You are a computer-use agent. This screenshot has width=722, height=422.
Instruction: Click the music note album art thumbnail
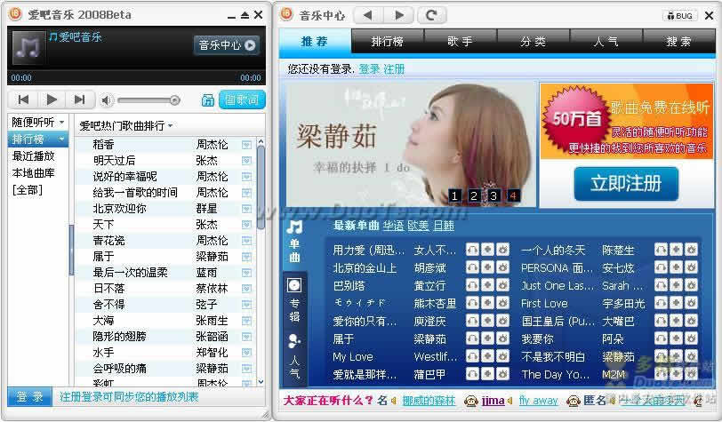click(28, 47)
